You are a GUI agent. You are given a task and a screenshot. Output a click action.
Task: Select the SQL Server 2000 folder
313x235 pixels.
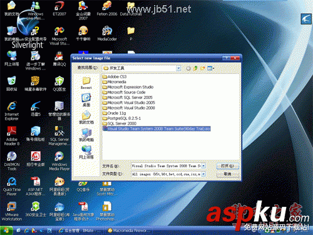(120, 123)
